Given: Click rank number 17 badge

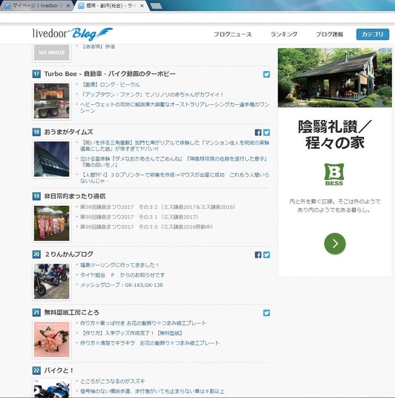Looking at the screenshot, I should [36, 74].
